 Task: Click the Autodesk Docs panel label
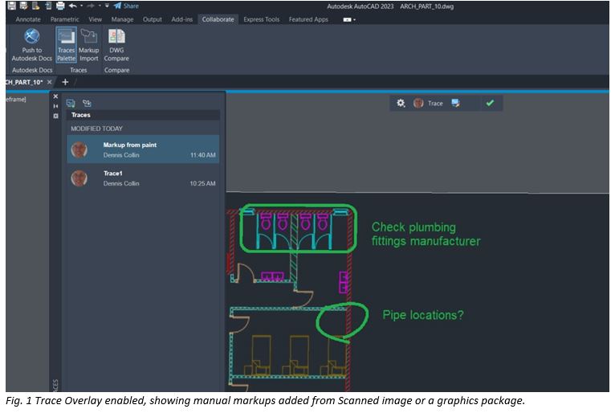click(x=32, y=70)
